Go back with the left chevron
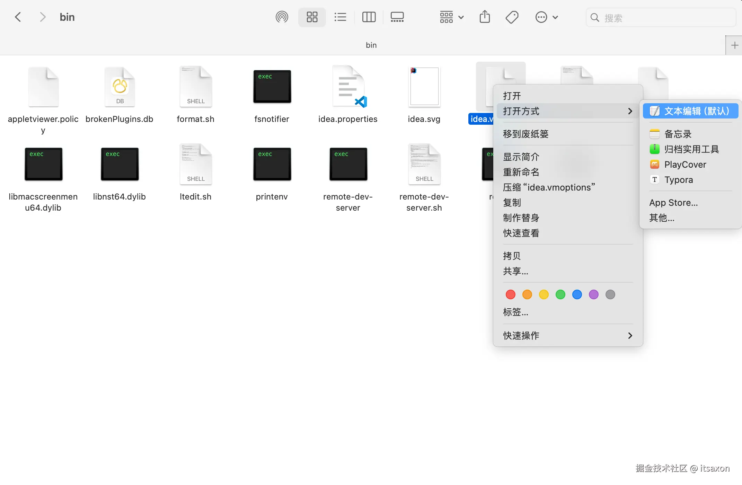 (18, 17)
